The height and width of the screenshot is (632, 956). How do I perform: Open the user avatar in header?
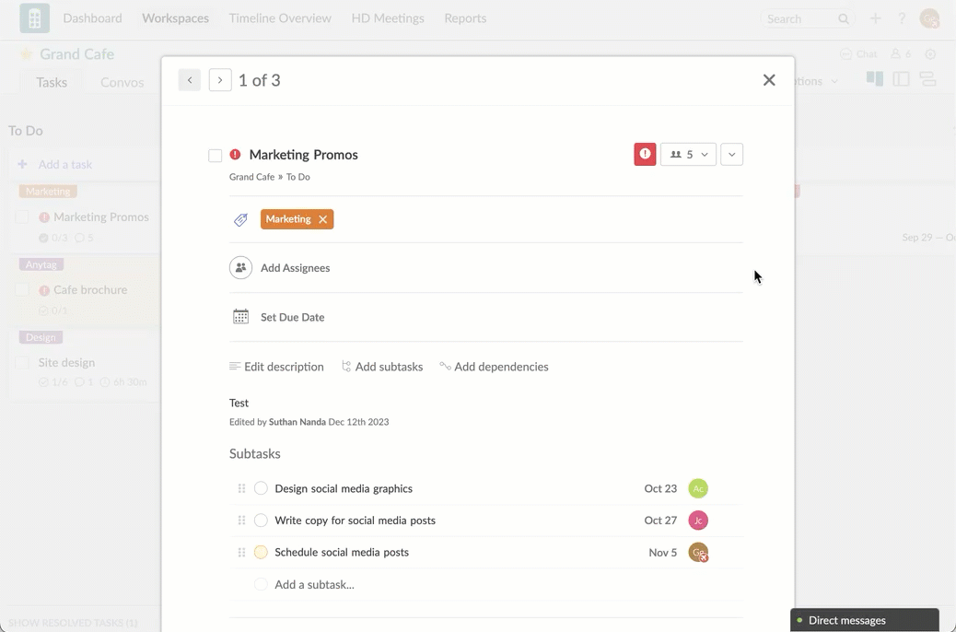click(x=930, y=18)
